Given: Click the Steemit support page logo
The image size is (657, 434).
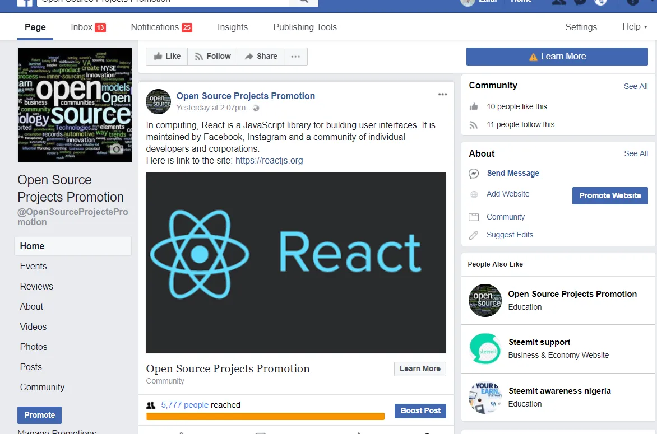Looking at the screenshot, I should pyautogui.click(x=485, y=349).
